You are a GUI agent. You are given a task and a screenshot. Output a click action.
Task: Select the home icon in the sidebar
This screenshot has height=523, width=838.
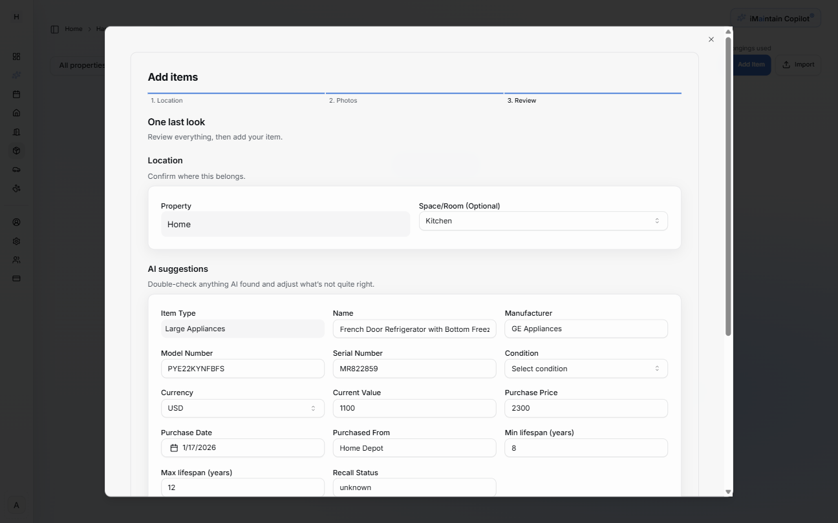coord(16,112)
